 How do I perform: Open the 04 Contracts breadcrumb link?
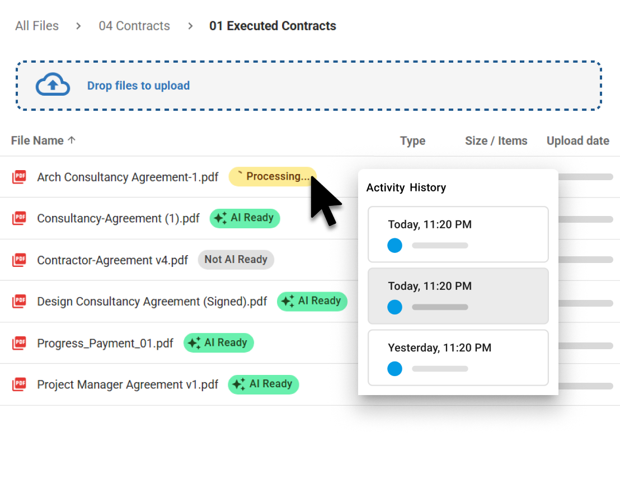134,26
